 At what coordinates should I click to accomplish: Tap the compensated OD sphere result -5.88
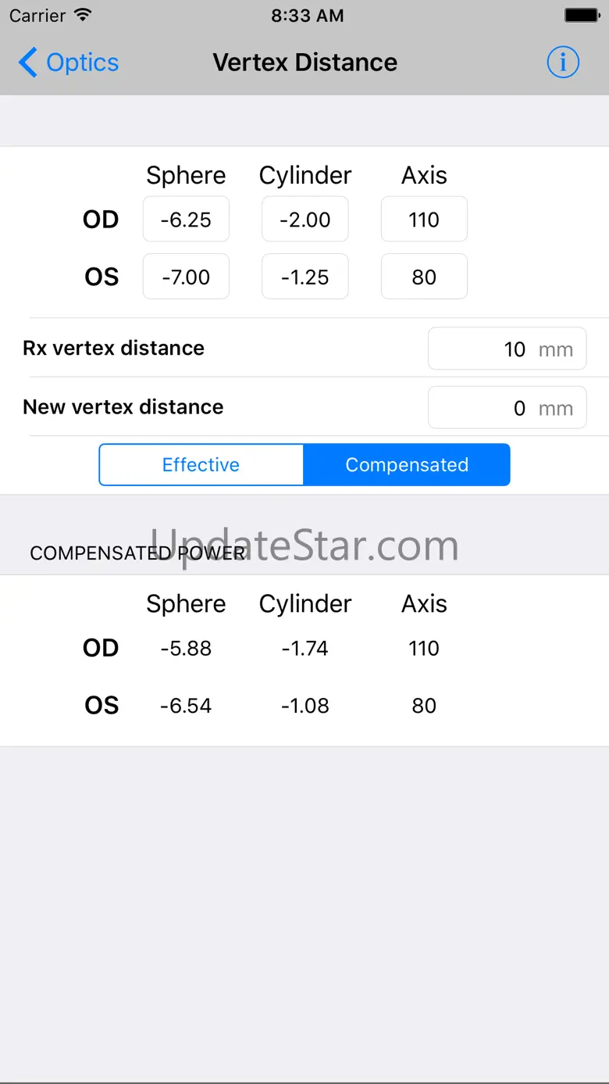tap(186, 649)
